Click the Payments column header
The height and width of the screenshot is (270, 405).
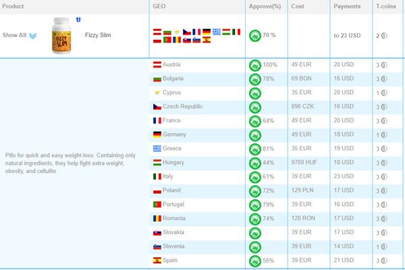347,6
